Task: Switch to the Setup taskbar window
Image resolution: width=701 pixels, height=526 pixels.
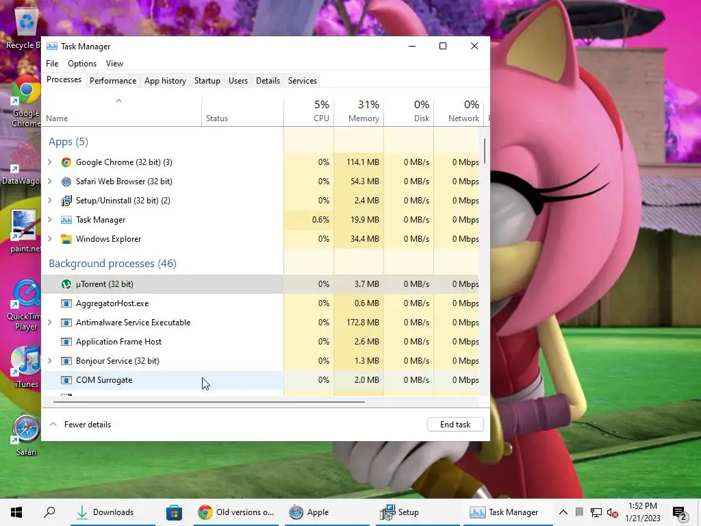Action: click(418, 512)
